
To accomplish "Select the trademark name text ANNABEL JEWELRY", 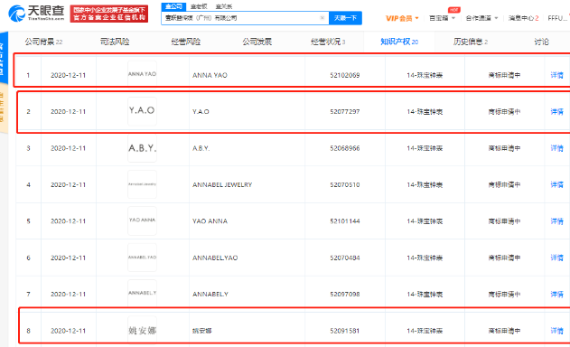I will [222, 184].
